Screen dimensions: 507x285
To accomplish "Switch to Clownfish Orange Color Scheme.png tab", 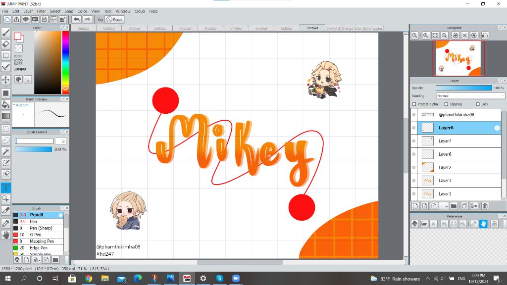I will tap(354, 28).
